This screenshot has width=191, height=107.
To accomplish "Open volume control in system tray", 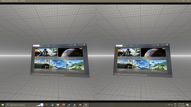I will [x=172, y=105].
